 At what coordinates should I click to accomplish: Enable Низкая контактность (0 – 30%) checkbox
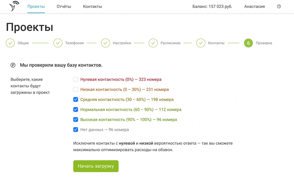click(x=76, y=89)
